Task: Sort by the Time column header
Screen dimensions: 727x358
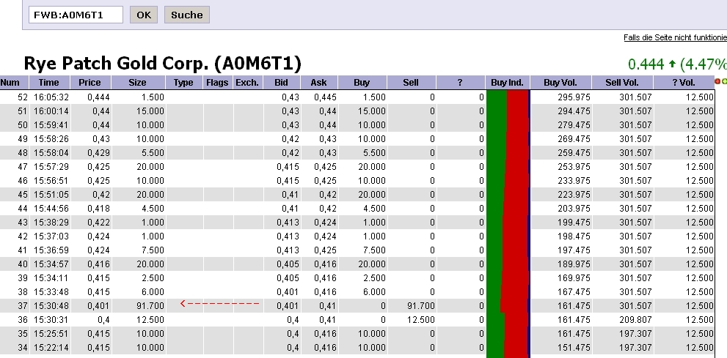Action: (49, 83)
